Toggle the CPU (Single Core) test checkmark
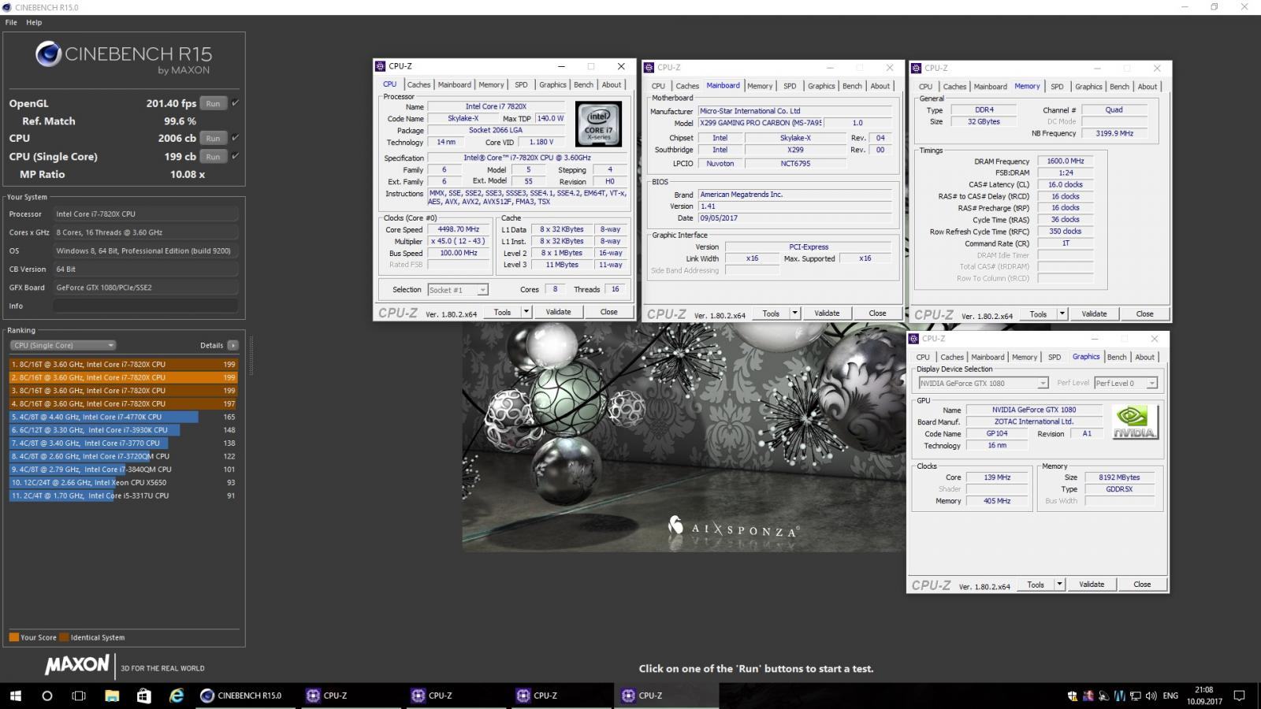The height and width of the screenshot is (709, 1261). (x=235, y=156)
